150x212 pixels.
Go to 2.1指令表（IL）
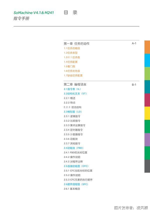(x=72, y=89)
